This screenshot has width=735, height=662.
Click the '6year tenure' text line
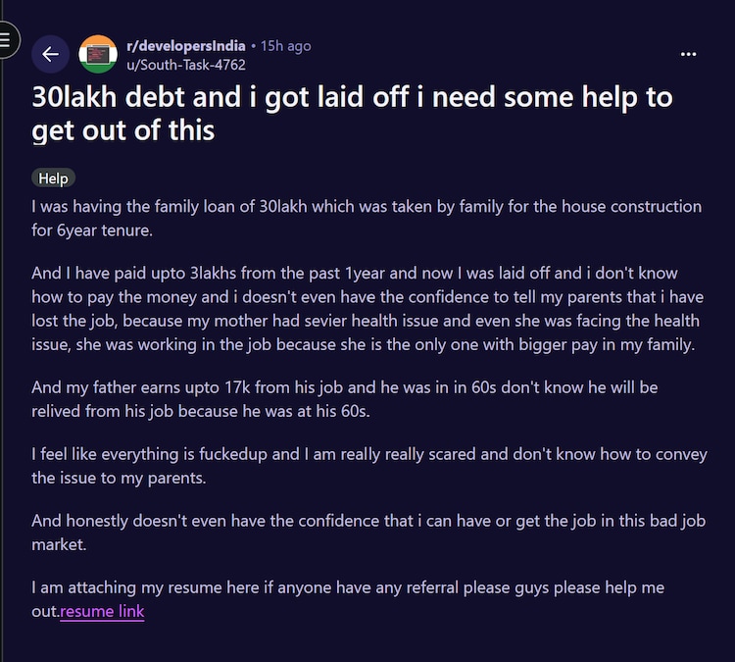pos(92,230)
